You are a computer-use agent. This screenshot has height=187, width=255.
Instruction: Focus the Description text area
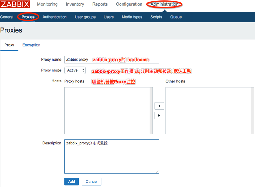click(x=112, y=156)
